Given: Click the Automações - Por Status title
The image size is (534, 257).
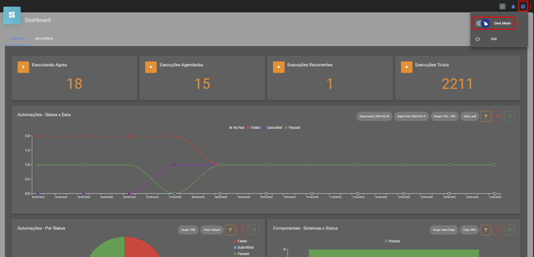Looking at the screenshot, I should 41,228.
